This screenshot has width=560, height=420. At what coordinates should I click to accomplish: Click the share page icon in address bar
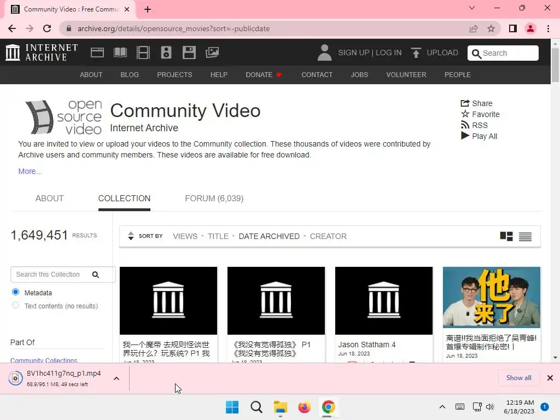point(474,28)
